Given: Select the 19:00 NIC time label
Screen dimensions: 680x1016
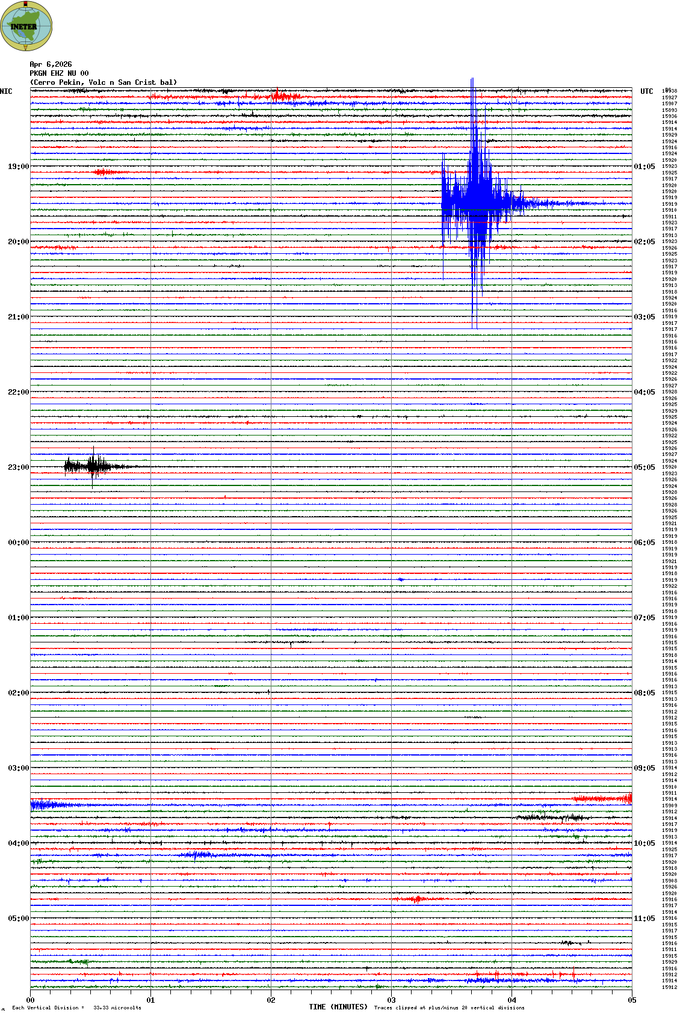Looking at the screenshot, I should [18, 167].
